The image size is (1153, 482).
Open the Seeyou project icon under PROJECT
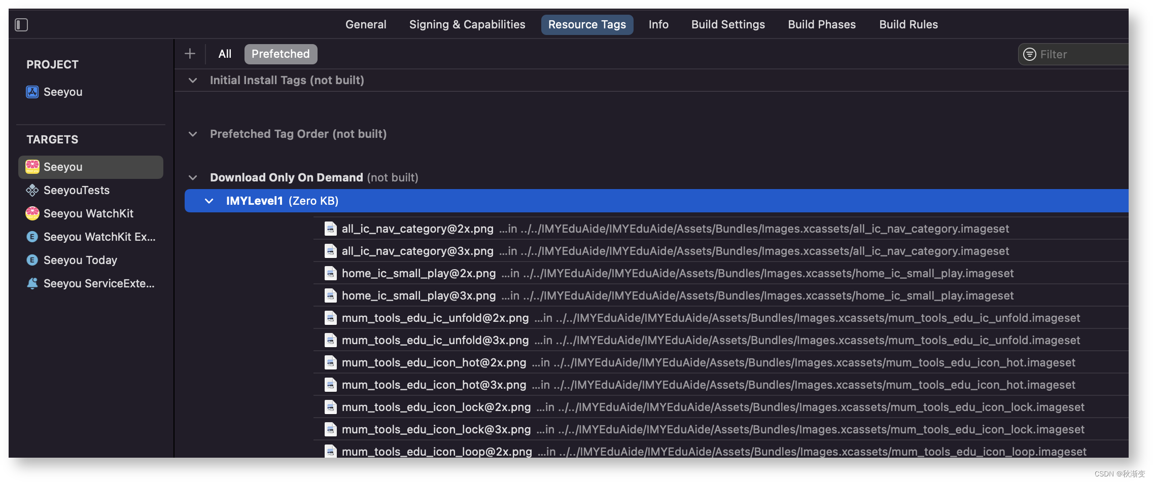(x=32, y=92)
